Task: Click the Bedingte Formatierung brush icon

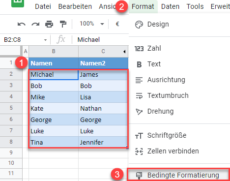Action: tap(139, 176)
